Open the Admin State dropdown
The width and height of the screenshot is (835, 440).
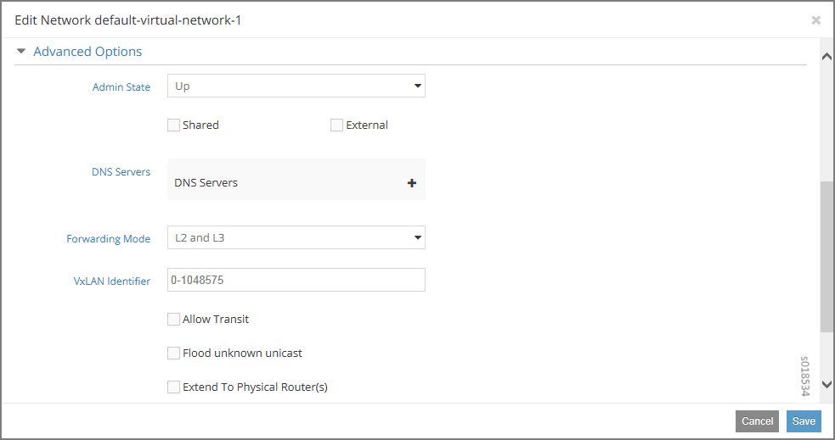click(296, 86)
